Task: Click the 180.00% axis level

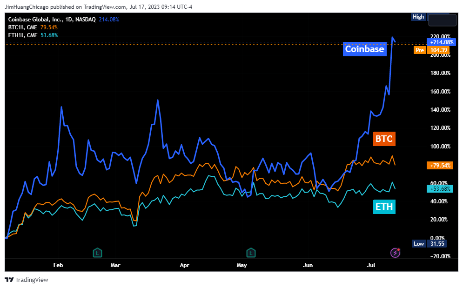Action: (440, 73)
